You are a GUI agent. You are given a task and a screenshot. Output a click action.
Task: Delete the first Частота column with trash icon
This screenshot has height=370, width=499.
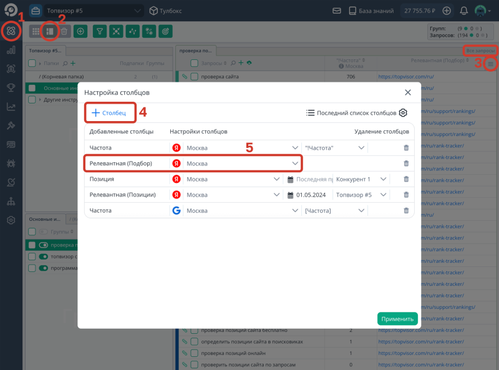tap(406, 148)
